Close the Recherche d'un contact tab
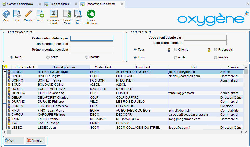 coord(122,4)
